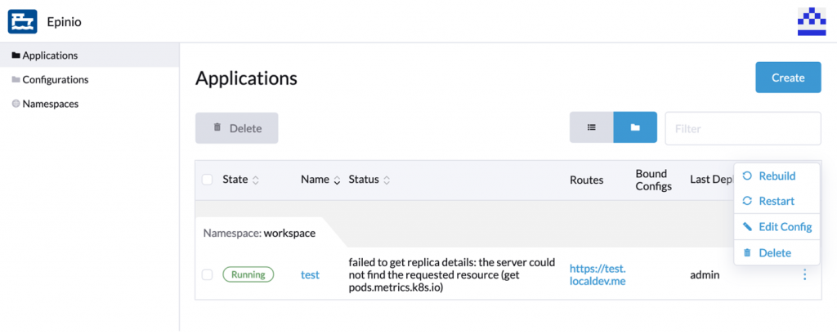The height and width of the screenshot is (334, 837).
Task: Click the Applications folder icon in sidebar
Action: pyautogui.click(x=16, y=56)
